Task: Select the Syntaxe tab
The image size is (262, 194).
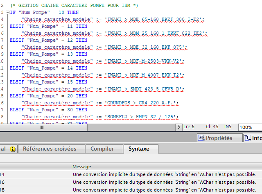Action: pos(139,149)
